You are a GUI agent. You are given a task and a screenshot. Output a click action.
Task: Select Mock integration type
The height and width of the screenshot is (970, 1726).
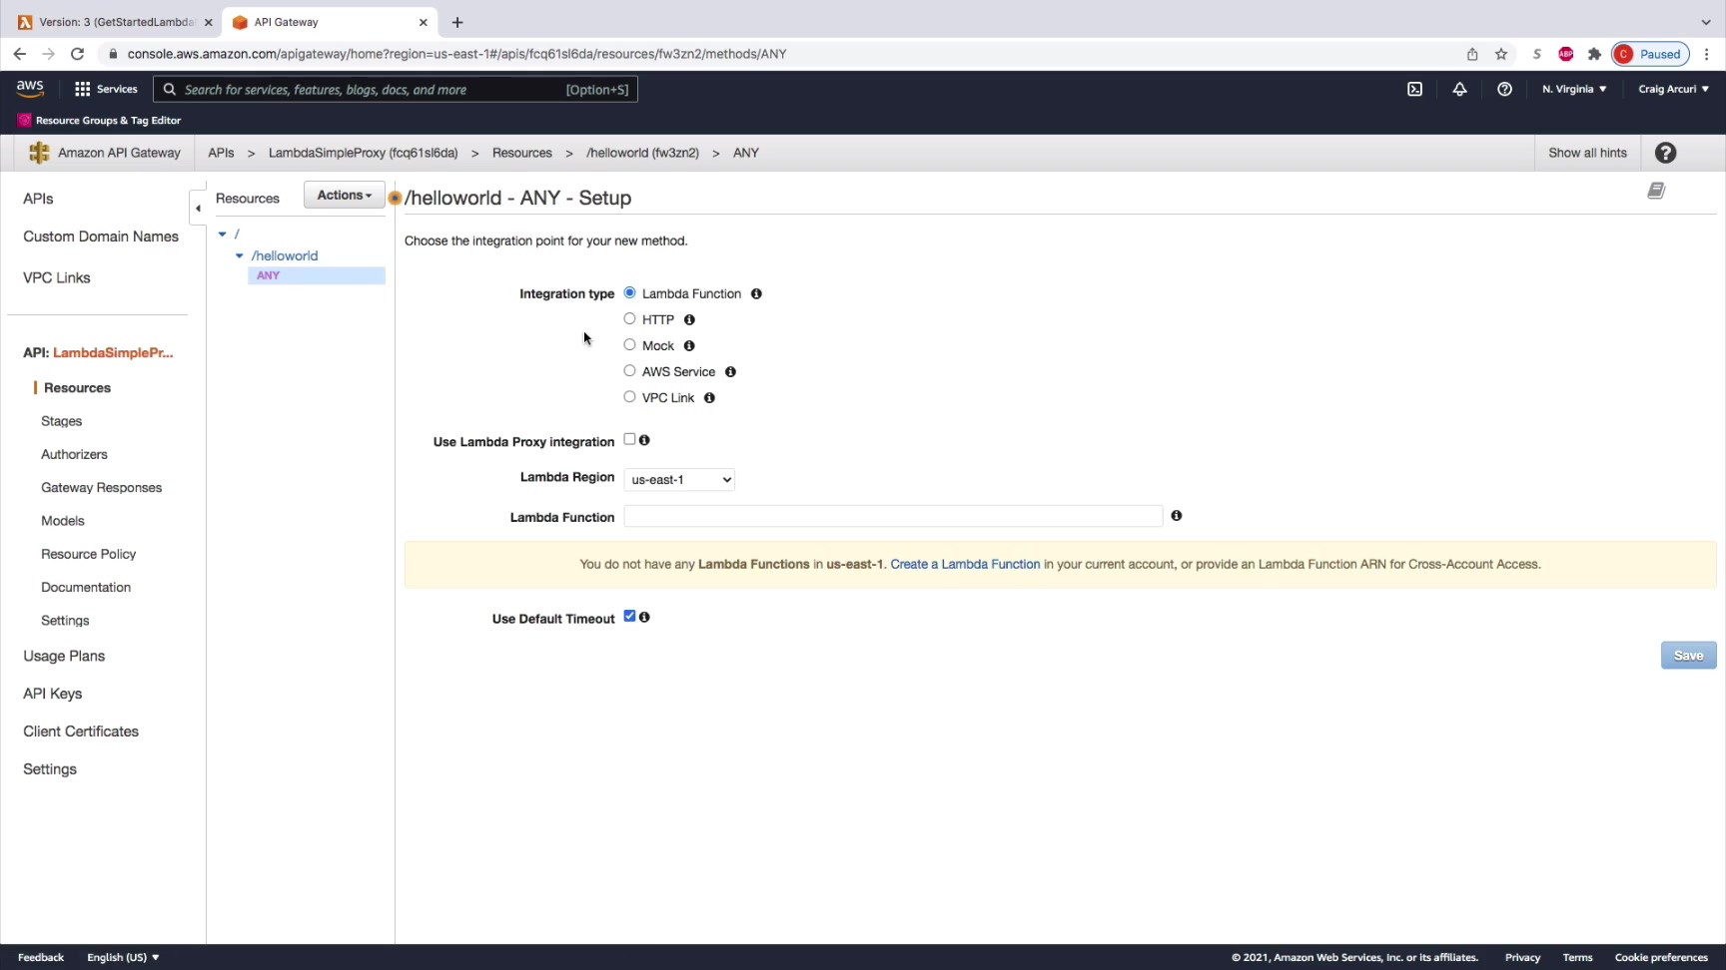pos(629,344)
